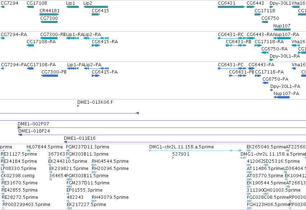Select the RH20296.5prime EST label
Screen dimensions: 306x210
click(x=110, y=169)
